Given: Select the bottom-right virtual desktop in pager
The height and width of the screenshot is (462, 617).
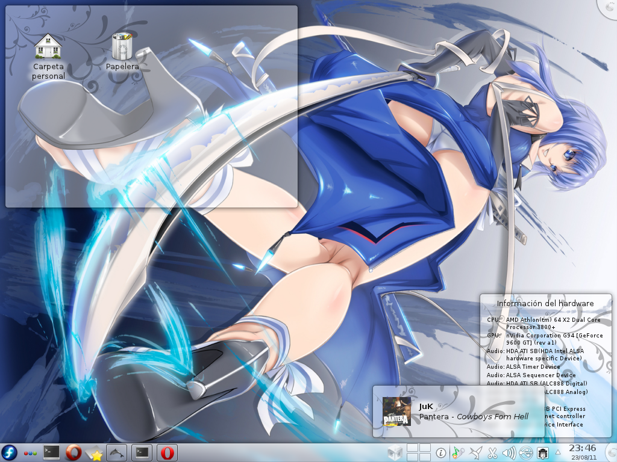Looking at the screenshot, I should pyautogui.click(x=425, y=457).
